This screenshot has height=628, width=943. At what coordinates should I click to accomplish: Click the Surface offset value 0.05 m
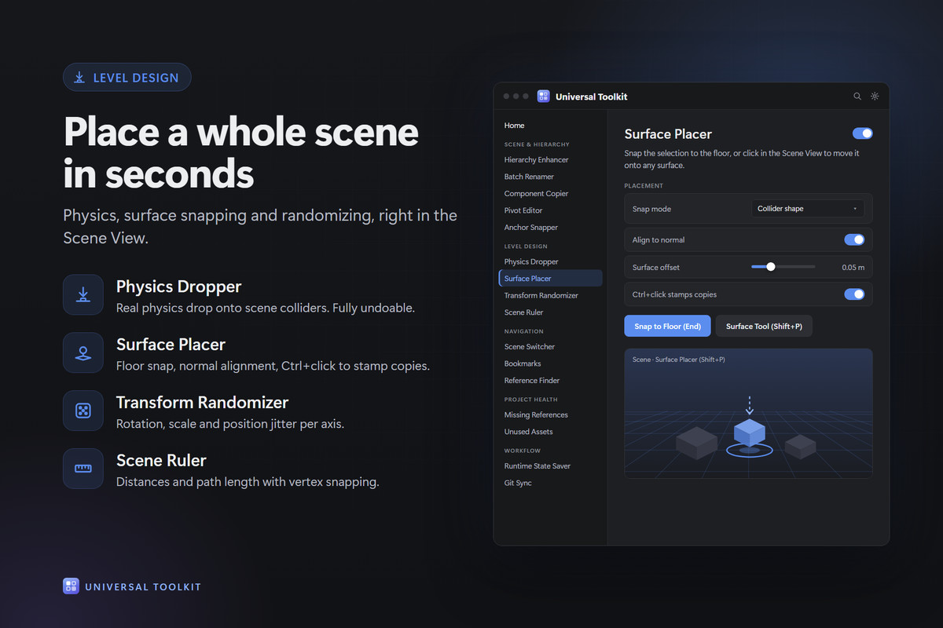(x=853, y=268)
